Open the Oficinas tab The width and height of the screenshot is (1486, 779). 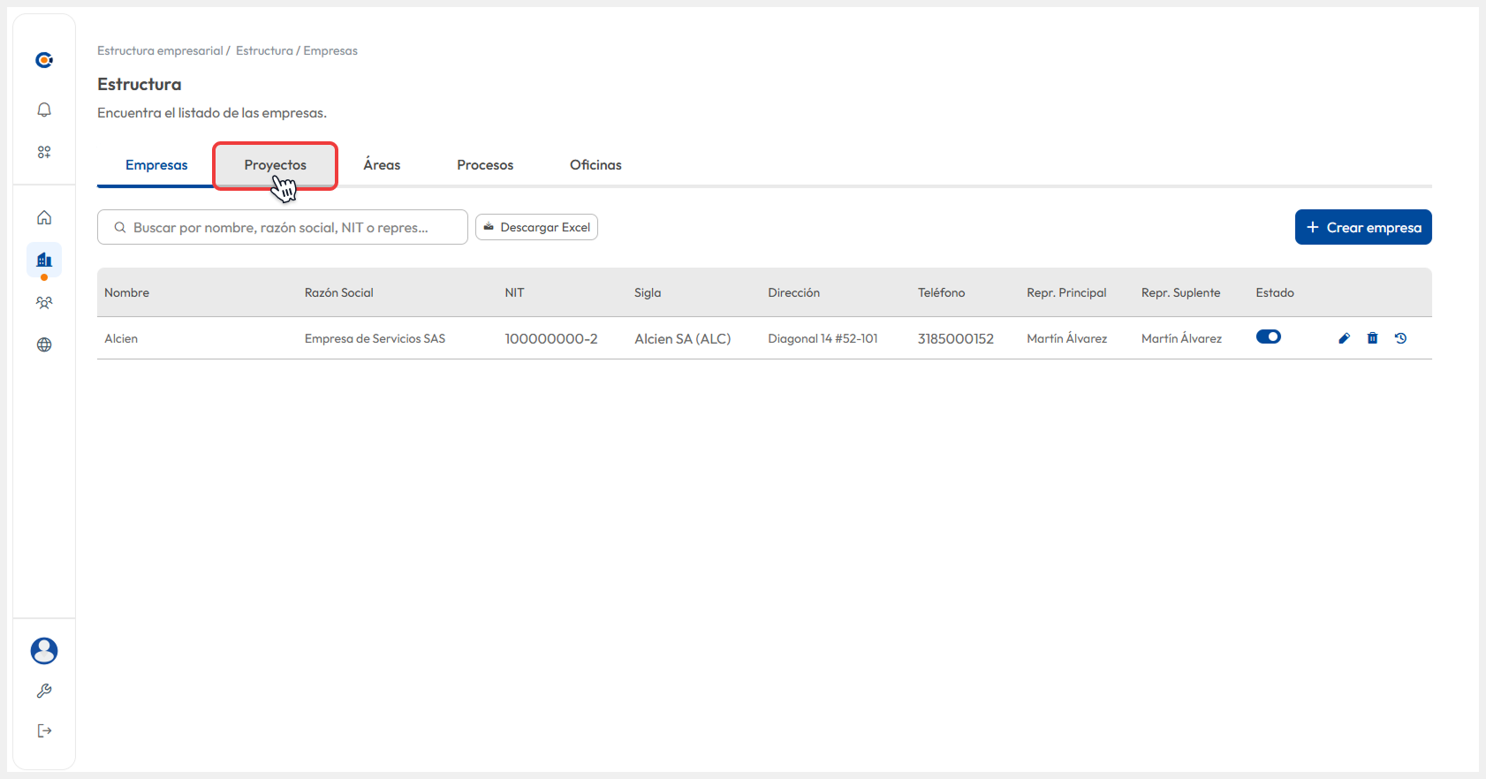pyautogui.click(x=595, y=165)
